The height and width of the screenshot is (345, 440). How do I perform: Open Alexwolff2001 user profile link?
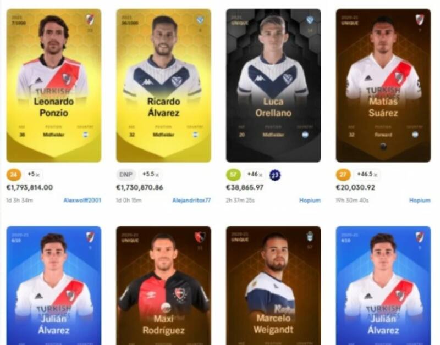click(x=82, y=201)
